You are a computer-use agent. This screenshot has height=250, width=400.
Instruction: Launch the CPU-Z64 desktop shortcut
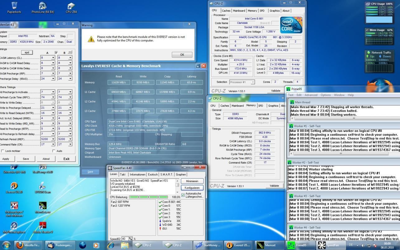click(71, 6)
